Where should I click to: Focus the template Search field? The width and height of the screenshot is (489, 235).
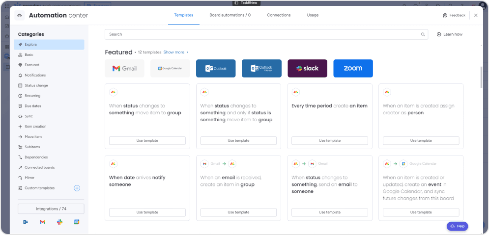266,34
